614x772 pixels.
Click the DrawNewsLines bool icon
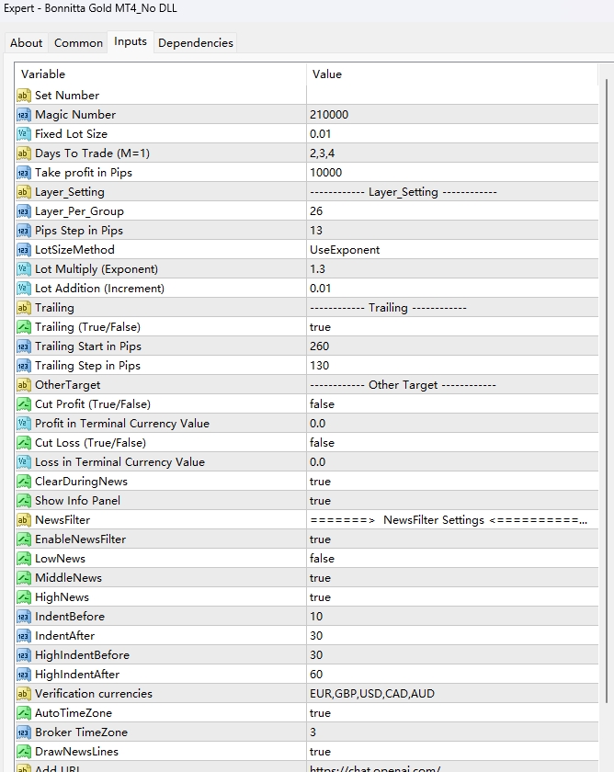coord(24,752)
